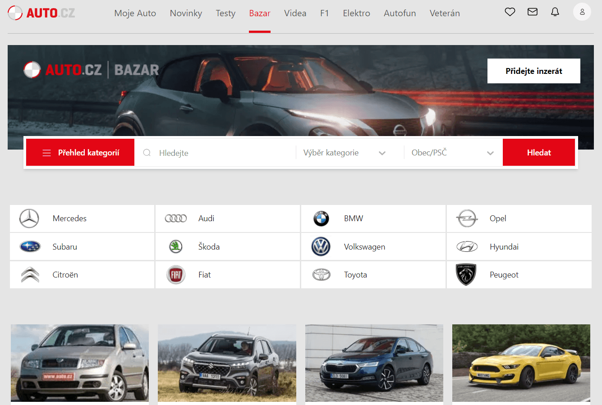Click the Volkswagen VW logo
The width and height of the screenshot is (602, 405).
(x=321, y=246)
